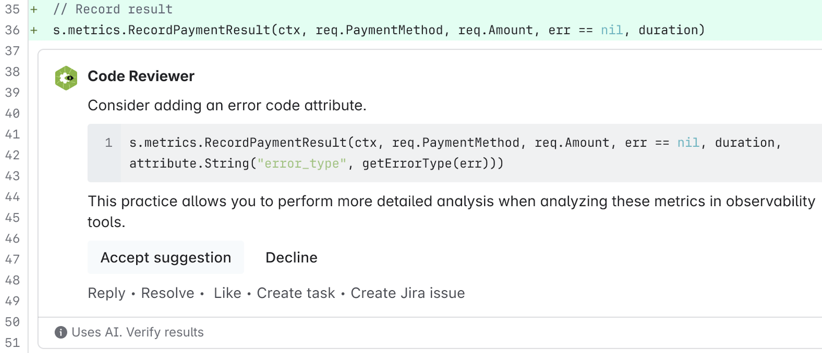Click the error_type string in the suggestion

tap(302, 163)
